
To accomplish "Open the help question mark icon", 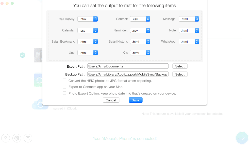I will pyautogui.click(x=6, y=138).
